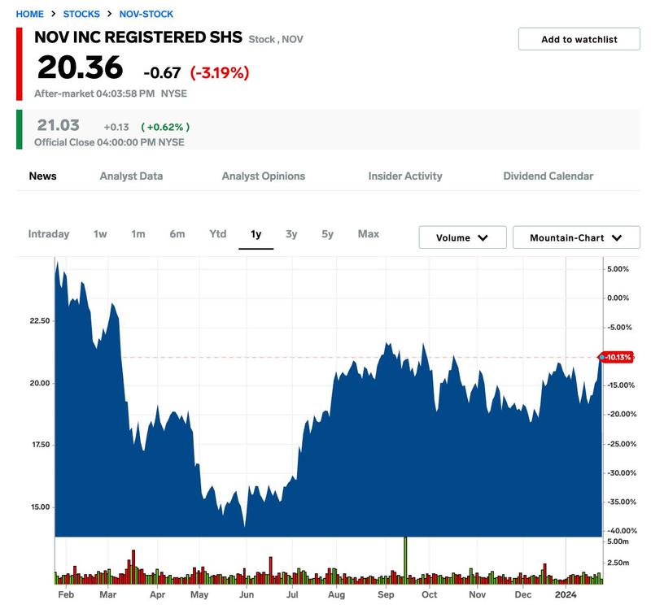Viewport: 651px width, 609px height.
Task: Click the 22.50 price axis label
Action: point(39,320)
